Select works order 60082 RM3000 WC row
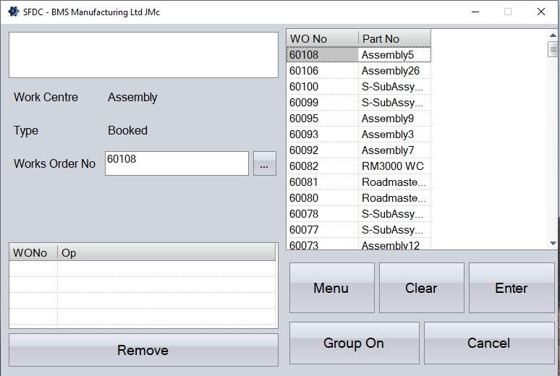This screenshot has height=376, width=560. click(x=358, y=166)
